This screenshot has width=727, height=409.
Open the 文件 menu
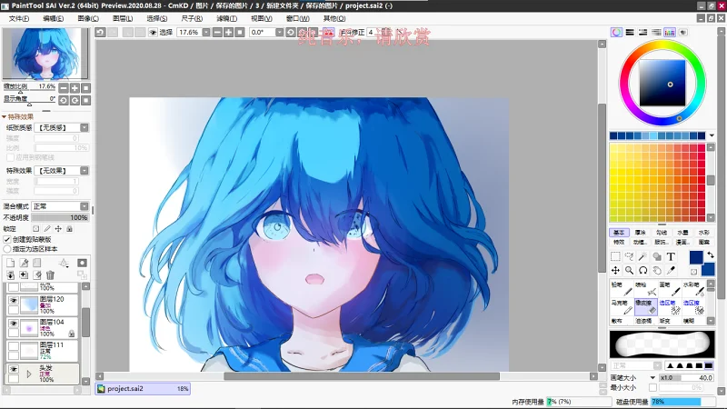pyautogui.click(x=18, y=18)
